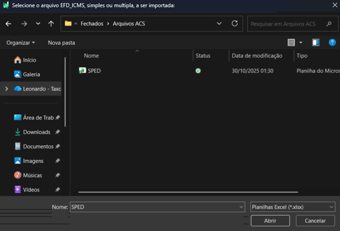Click pin icon beside Área de Trab
This screenshot has width=340, height=231.
pyautogui.click(x=58, y=118)
